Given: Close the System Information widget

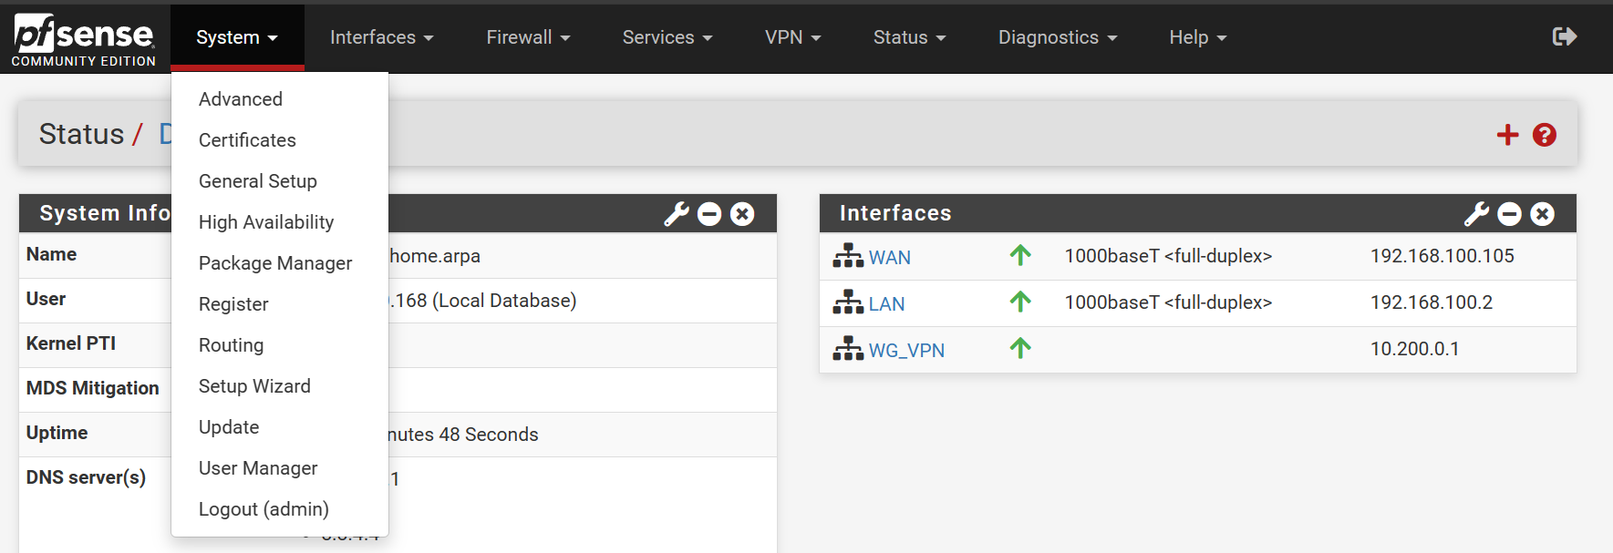Looking at the screenshot, I should point(742,214).
